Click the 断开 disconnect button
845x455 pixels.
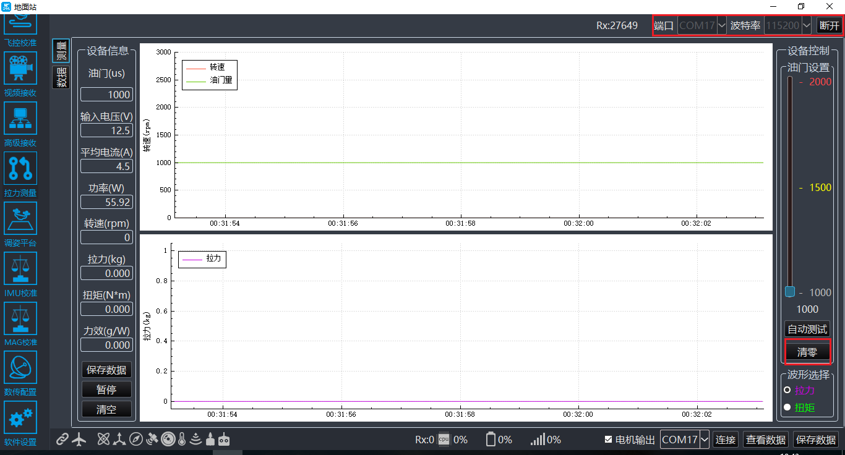[829, 25]
